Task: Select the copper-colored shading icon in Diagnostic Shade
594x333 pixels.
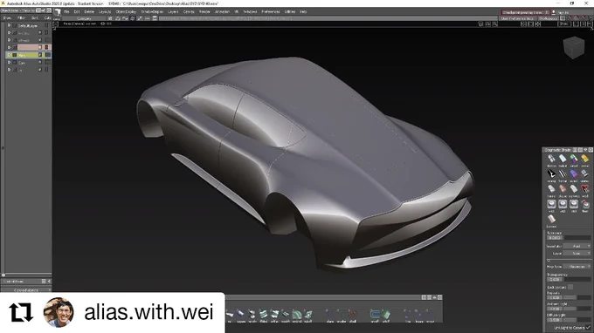Action: point(563,188)
